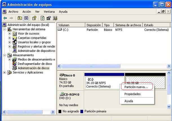The height and width of the screenshot is (121, 172).
Task: Click the volume list scroll left arrow
Action: [x=59, y=66]
